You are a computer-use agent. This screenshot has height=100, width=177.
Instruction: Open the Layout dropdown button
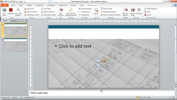tap(96, 12)
